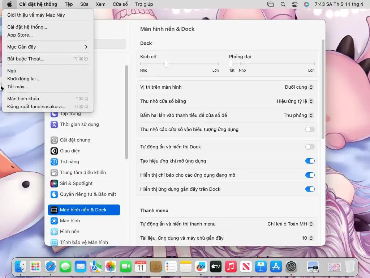The image size is (370, 278).
Task: Change Bấm hai lần thanh tiêu đề option
Action: (x=298, y=115)
